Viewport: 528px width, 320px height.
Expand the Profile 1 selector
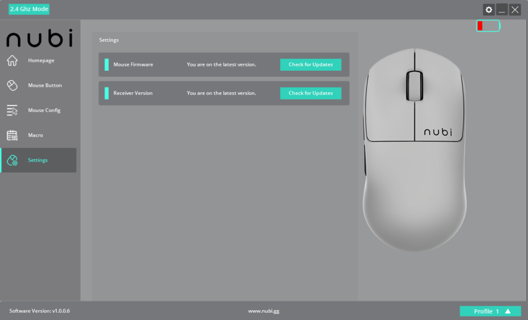click(x=490, y=311)
